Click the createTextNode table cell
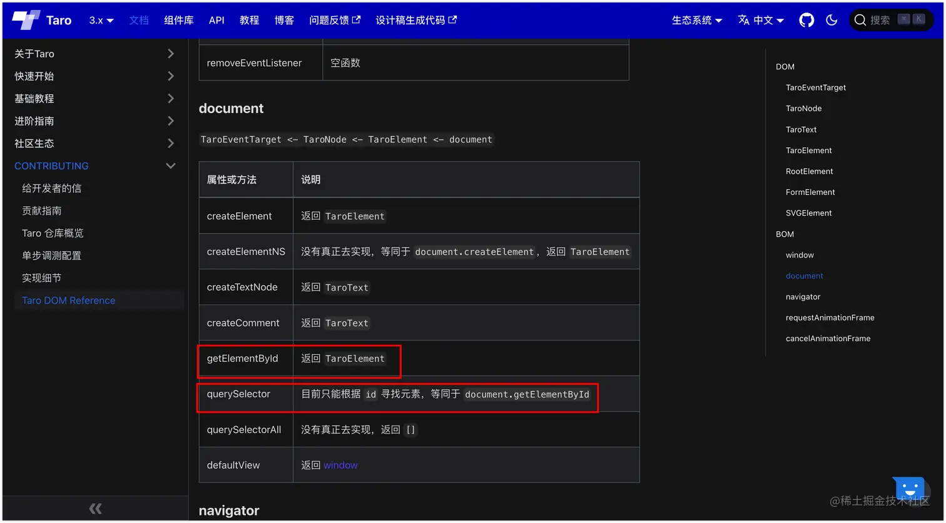Viewport: 946px width, 523px height. point(246,287)
